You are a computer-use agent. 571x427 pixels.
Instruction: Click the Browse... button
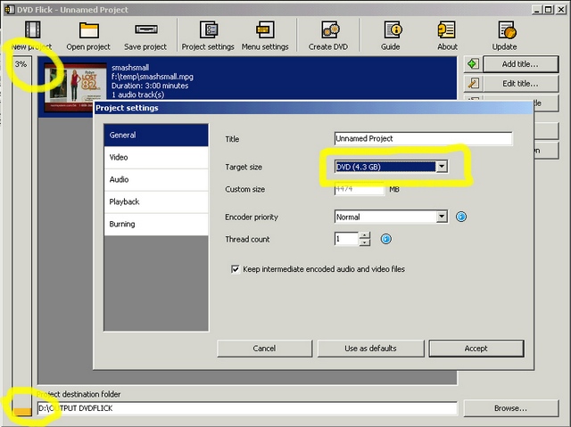click(x=511, y=408)
